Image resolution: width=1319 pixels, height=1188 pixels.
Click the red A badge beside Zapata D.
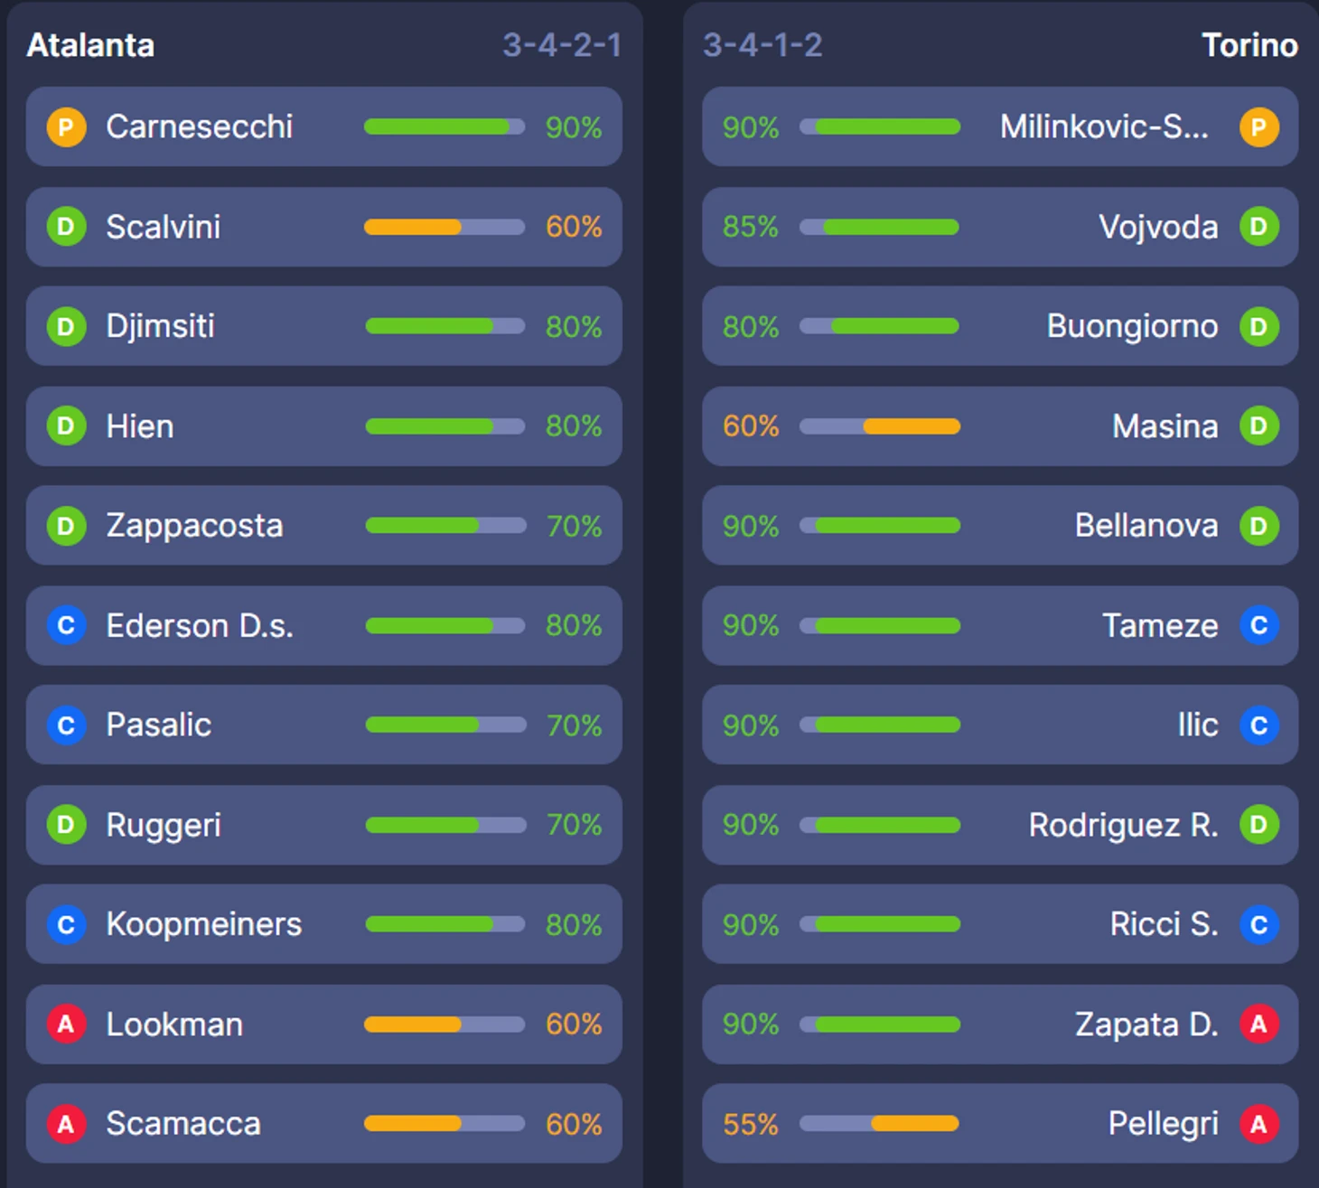tap(1258, 1024)
